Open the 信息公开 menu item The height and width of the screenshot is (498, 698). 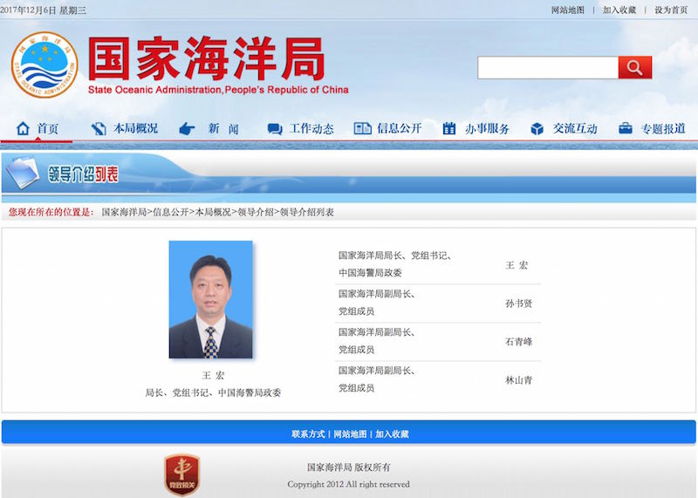click(400, 128)
